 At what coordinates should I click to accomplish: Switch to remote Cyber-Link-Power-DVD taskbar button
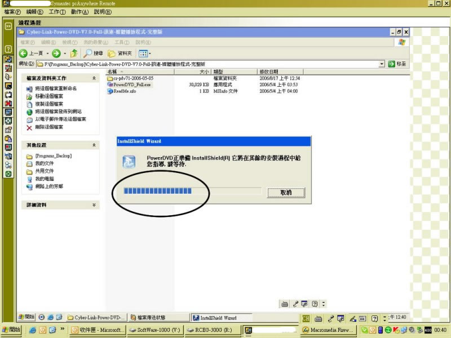(x=97, y=318)
